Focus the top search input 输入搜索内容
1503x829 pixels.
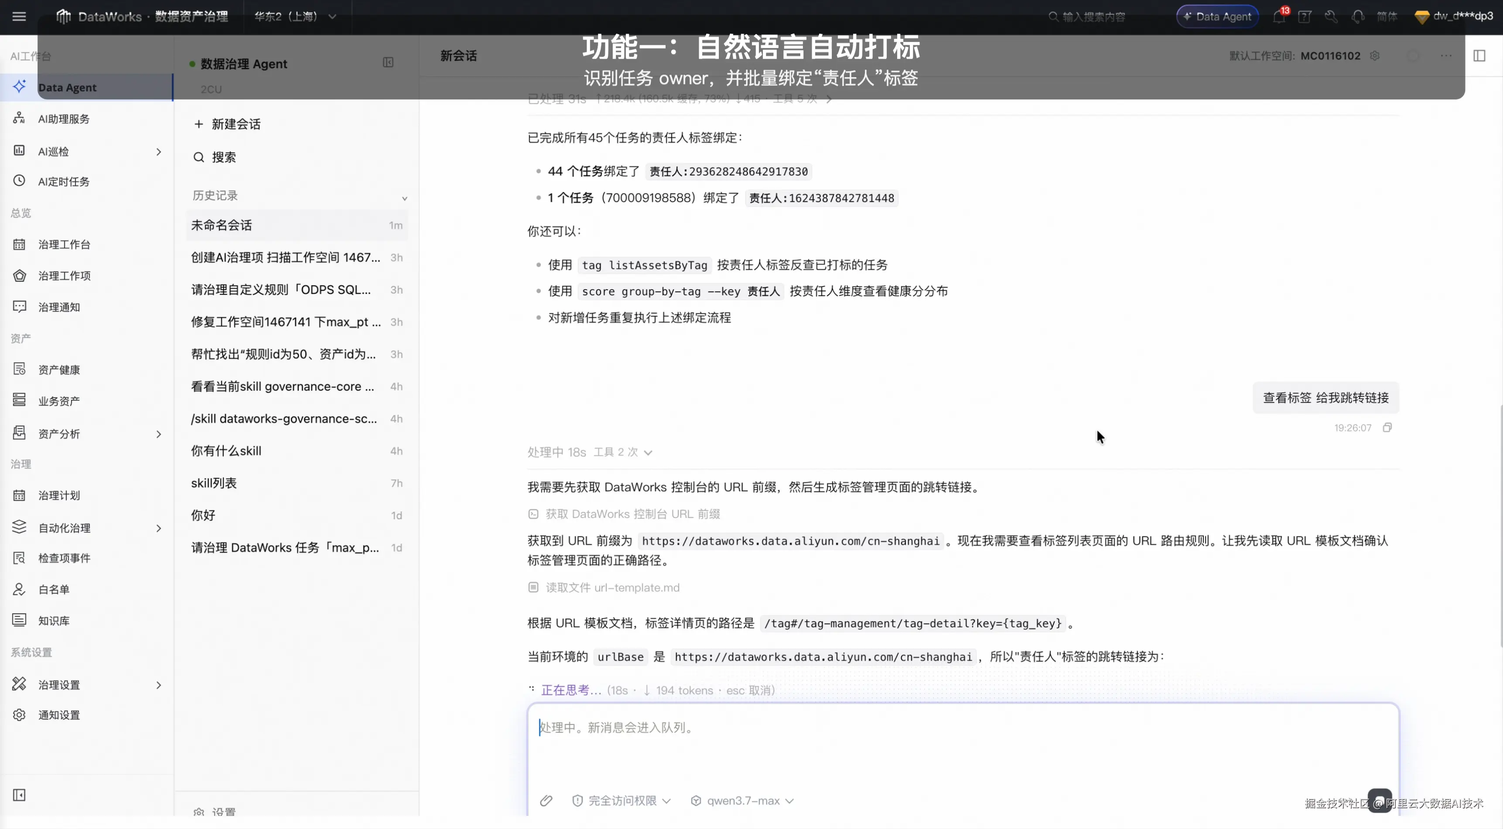pyautogui.click(x=1094, y=16)
